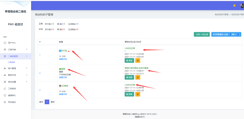
Task: Click 更新 button for the QQ钱包 row
Action: point(129,94)
